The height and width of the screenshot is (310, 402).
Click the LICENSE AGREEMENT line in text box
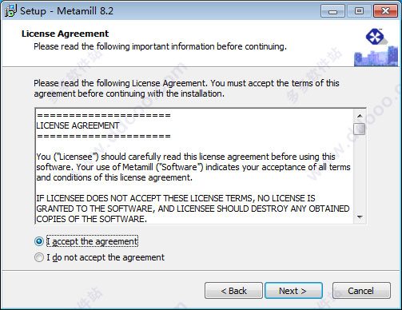(x=78, y=125)
